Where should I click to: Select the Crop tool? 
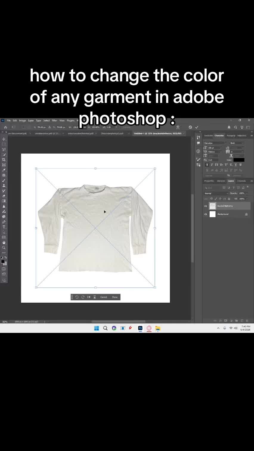[4, 160]
